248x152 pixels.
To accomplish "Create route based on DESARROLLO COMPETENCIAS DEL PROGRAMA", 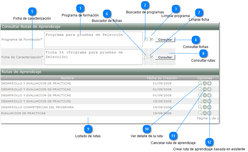I will [x=209, y=107].
